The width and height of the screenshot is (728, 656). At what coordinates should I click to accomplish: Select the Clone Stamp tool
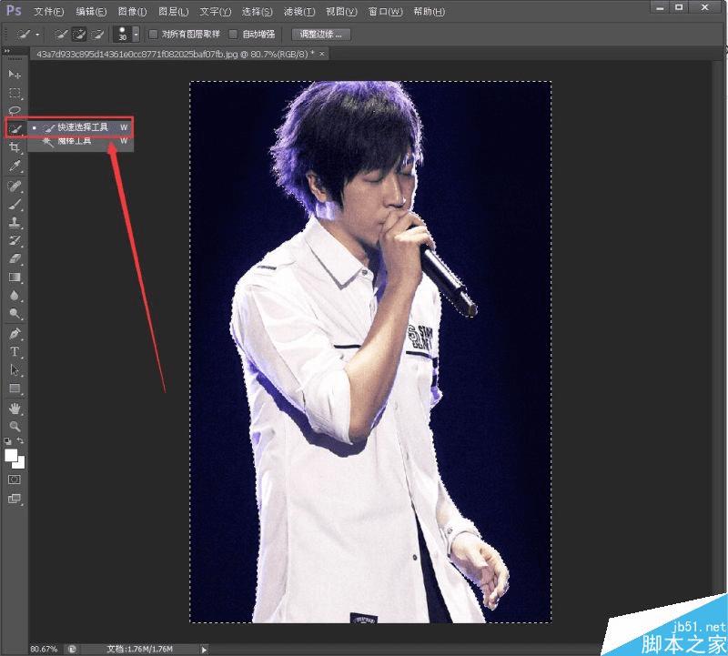[x=15, y=222]
